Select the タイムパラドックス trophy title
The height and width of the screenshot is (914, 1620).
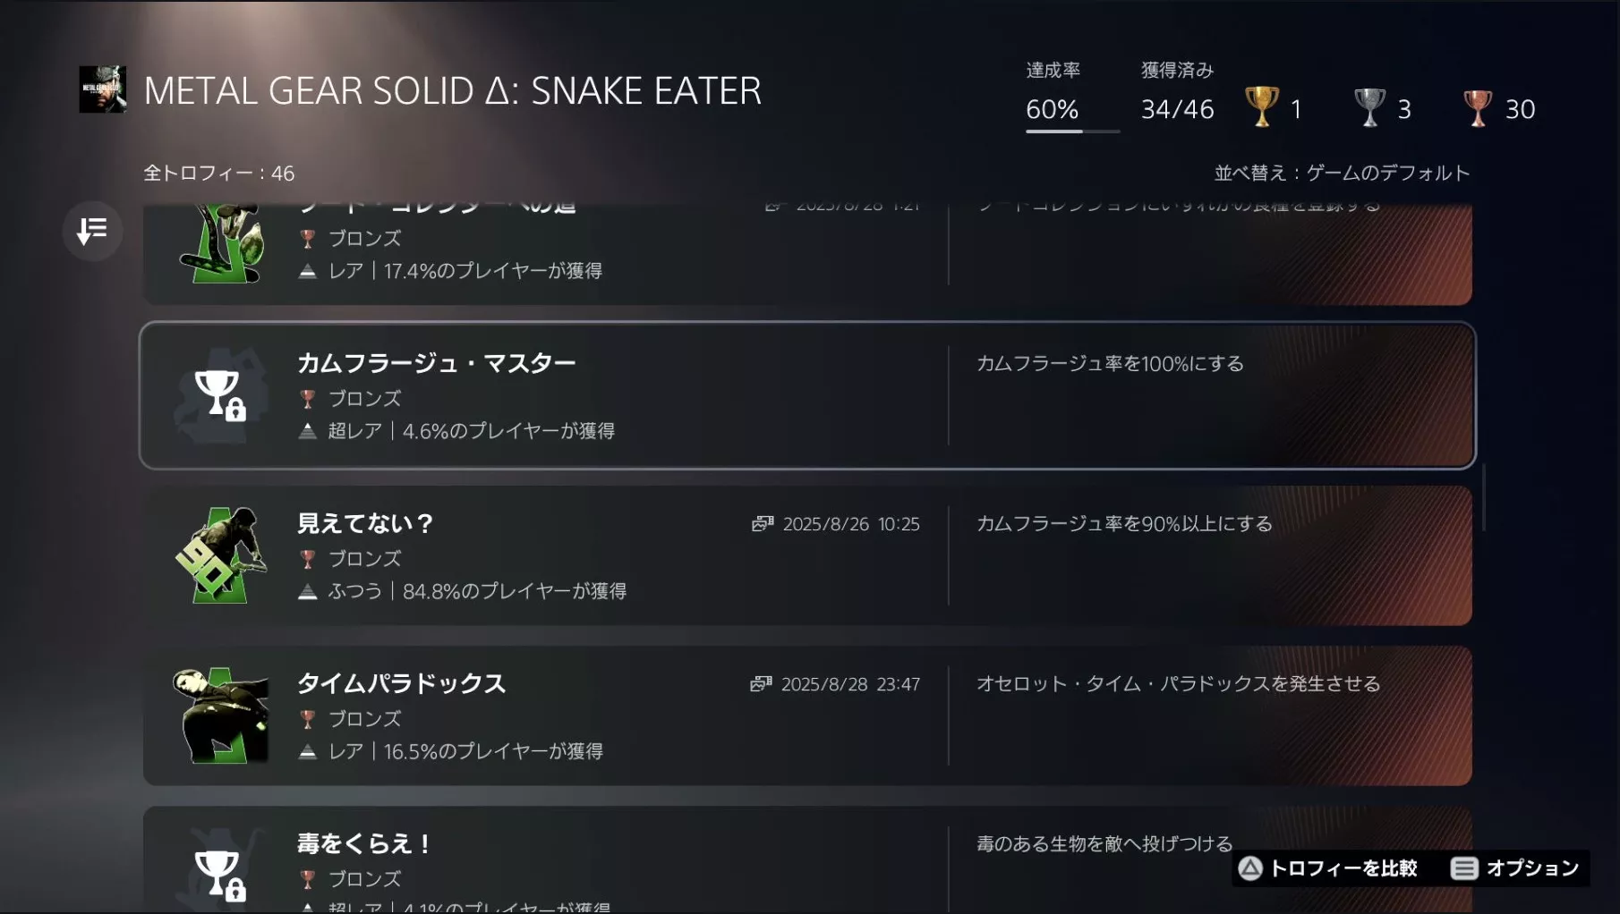(x=401, y=683)
